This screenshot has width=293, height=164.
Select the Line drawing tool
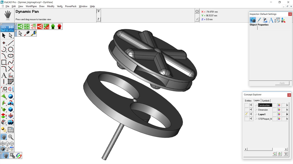pos(11,43)
